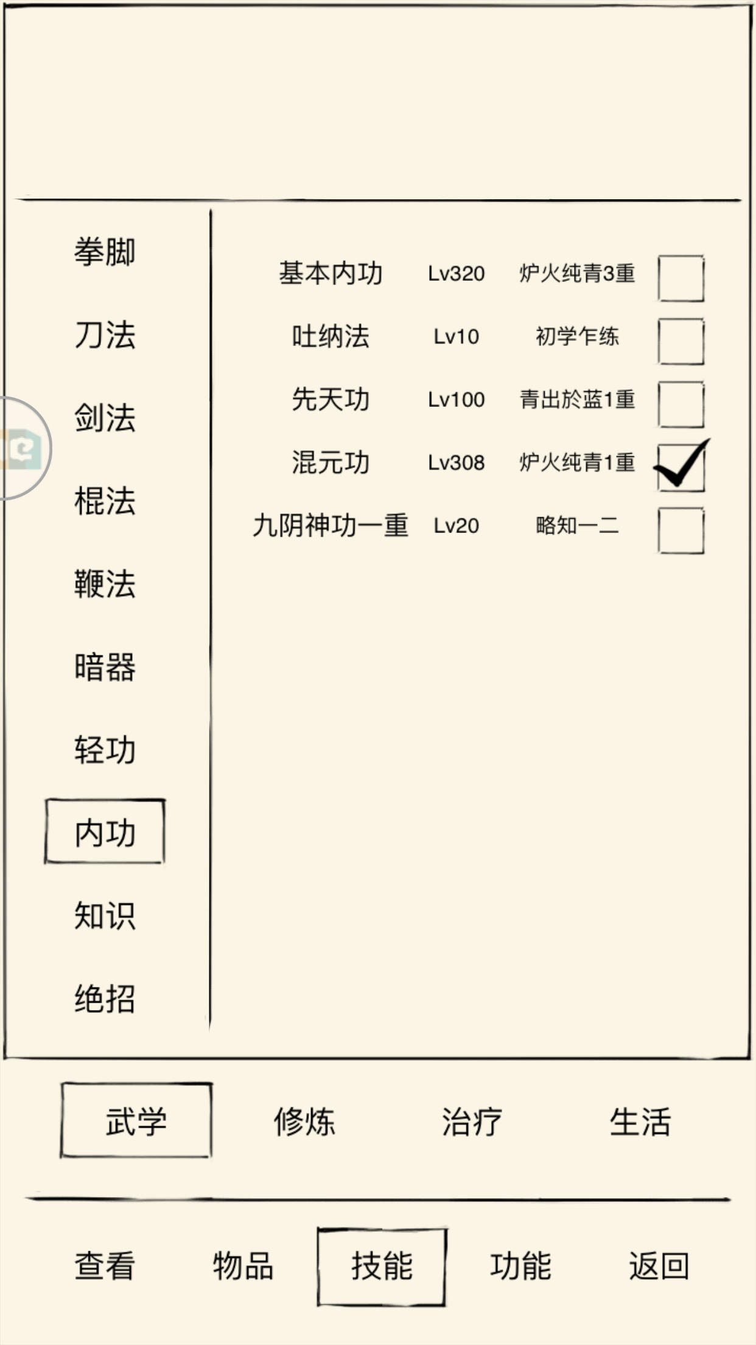Select the 生活 tab
Screen dimensions: 756x1345
point(640,1121)
